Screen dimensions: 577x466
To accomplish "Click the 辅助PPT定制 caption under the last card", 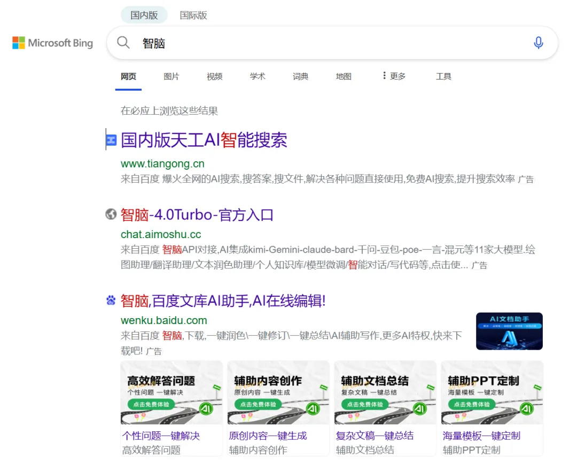I will coord(471,450).
